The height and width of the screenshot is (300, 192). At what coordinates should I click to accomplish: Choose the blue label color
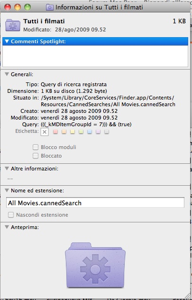tap(90, 131)
